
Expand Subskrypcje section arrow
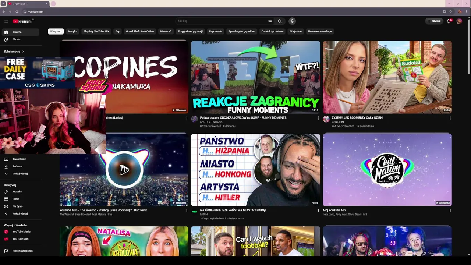(x=23, y=52)
